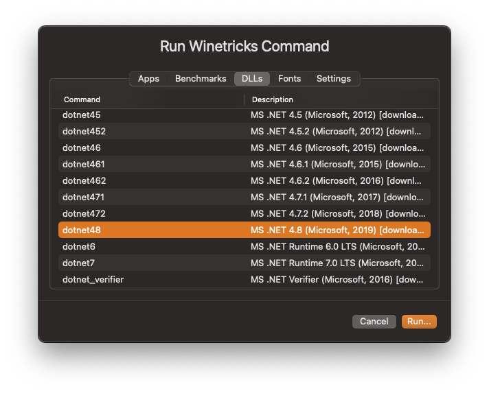Viewport: 489px width, 393px height.
Task: Click the Run... button
Action: pyautogui.click(x=419, y=322)
